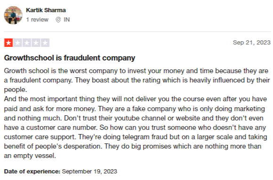Click the 'Date of experience:' bold label
The height and width of the screenshot is (180, 273).
32,172
